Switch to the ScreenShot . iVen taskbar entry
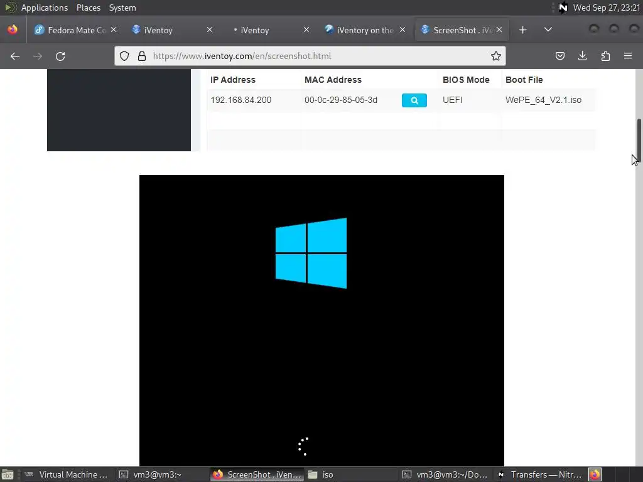 [256, 474]
